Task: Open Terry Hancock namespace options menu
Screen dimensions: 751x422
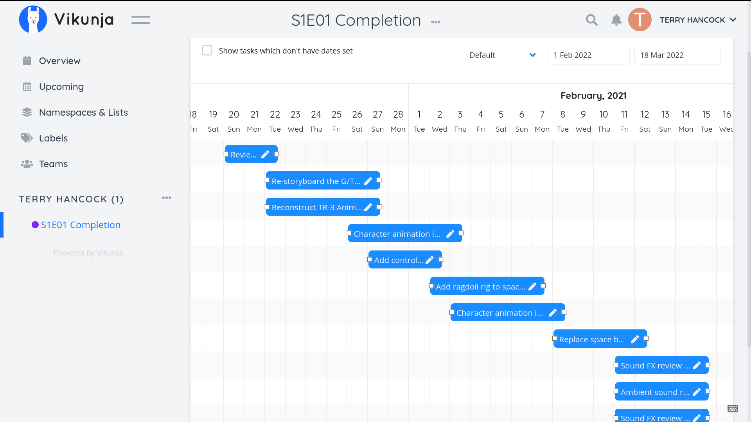Action: (x=167, y=198)
